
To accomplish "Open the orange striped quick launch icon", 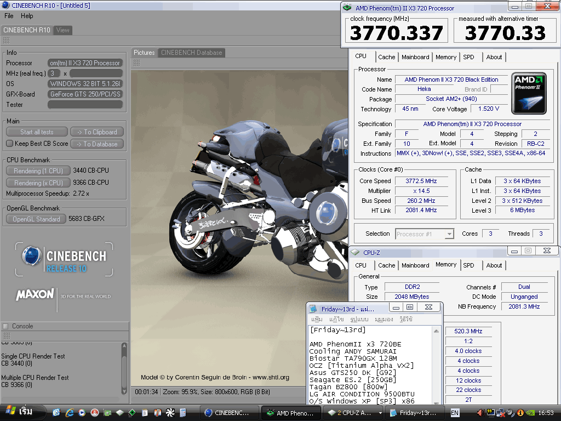I will coord(157,413).
